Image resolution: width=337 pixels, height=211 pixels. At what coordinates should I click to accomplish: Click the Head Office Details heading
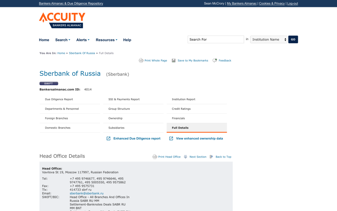pyautogui.click(x=62, y=156)
